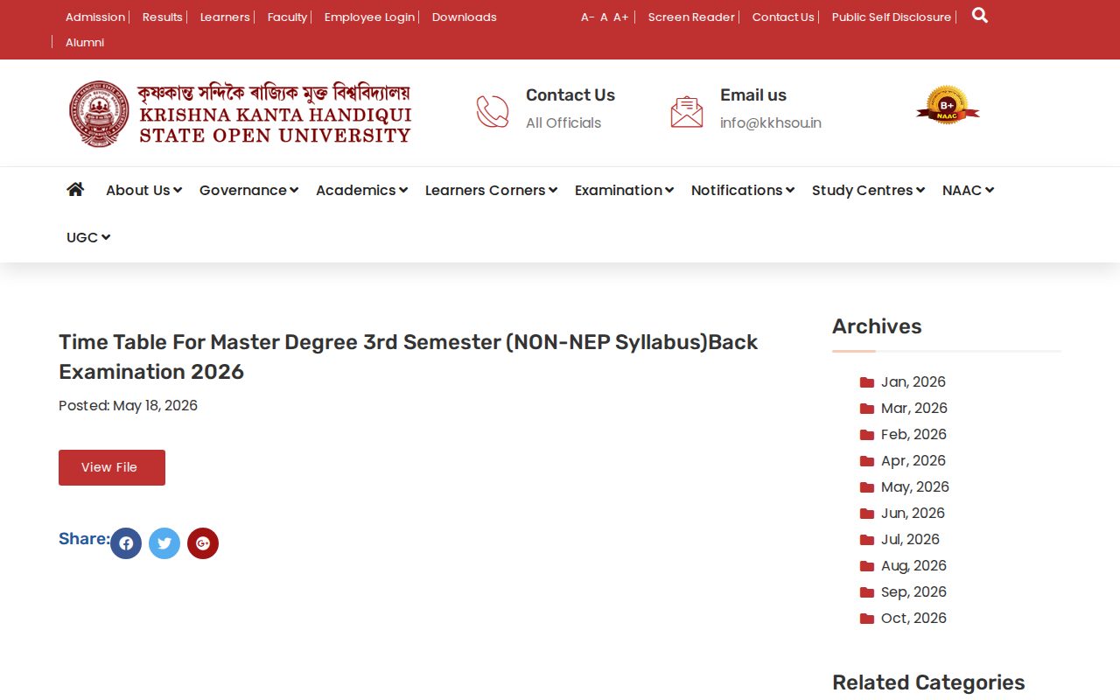Click folder icon beside May, 2026
This screenshot has width=1120, height=700.
[x=867, y=487]
